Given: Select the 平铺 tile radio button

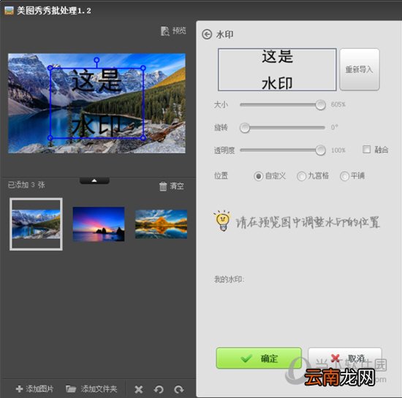Looking at the screenshot, I should 344,176.
